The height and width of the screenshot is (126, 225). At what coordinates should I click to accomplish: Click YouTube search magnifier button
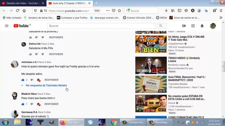coord(161,26)
